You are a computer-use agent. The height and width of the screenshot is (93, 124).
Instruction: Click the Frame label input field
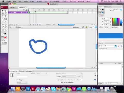22,77
